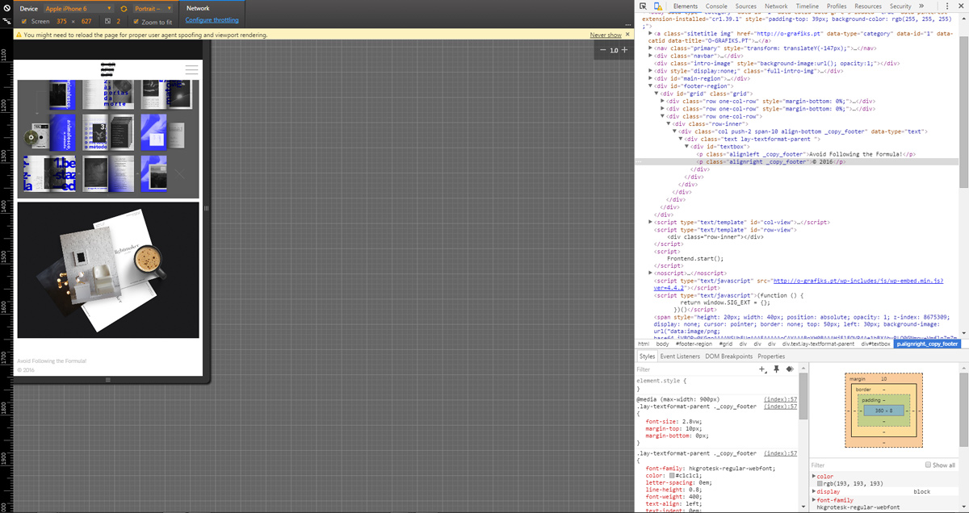Show more DevTools tabs chevron
Image resolution: width=969 pixels, height=513 pixels.
[x=920, y=6]
